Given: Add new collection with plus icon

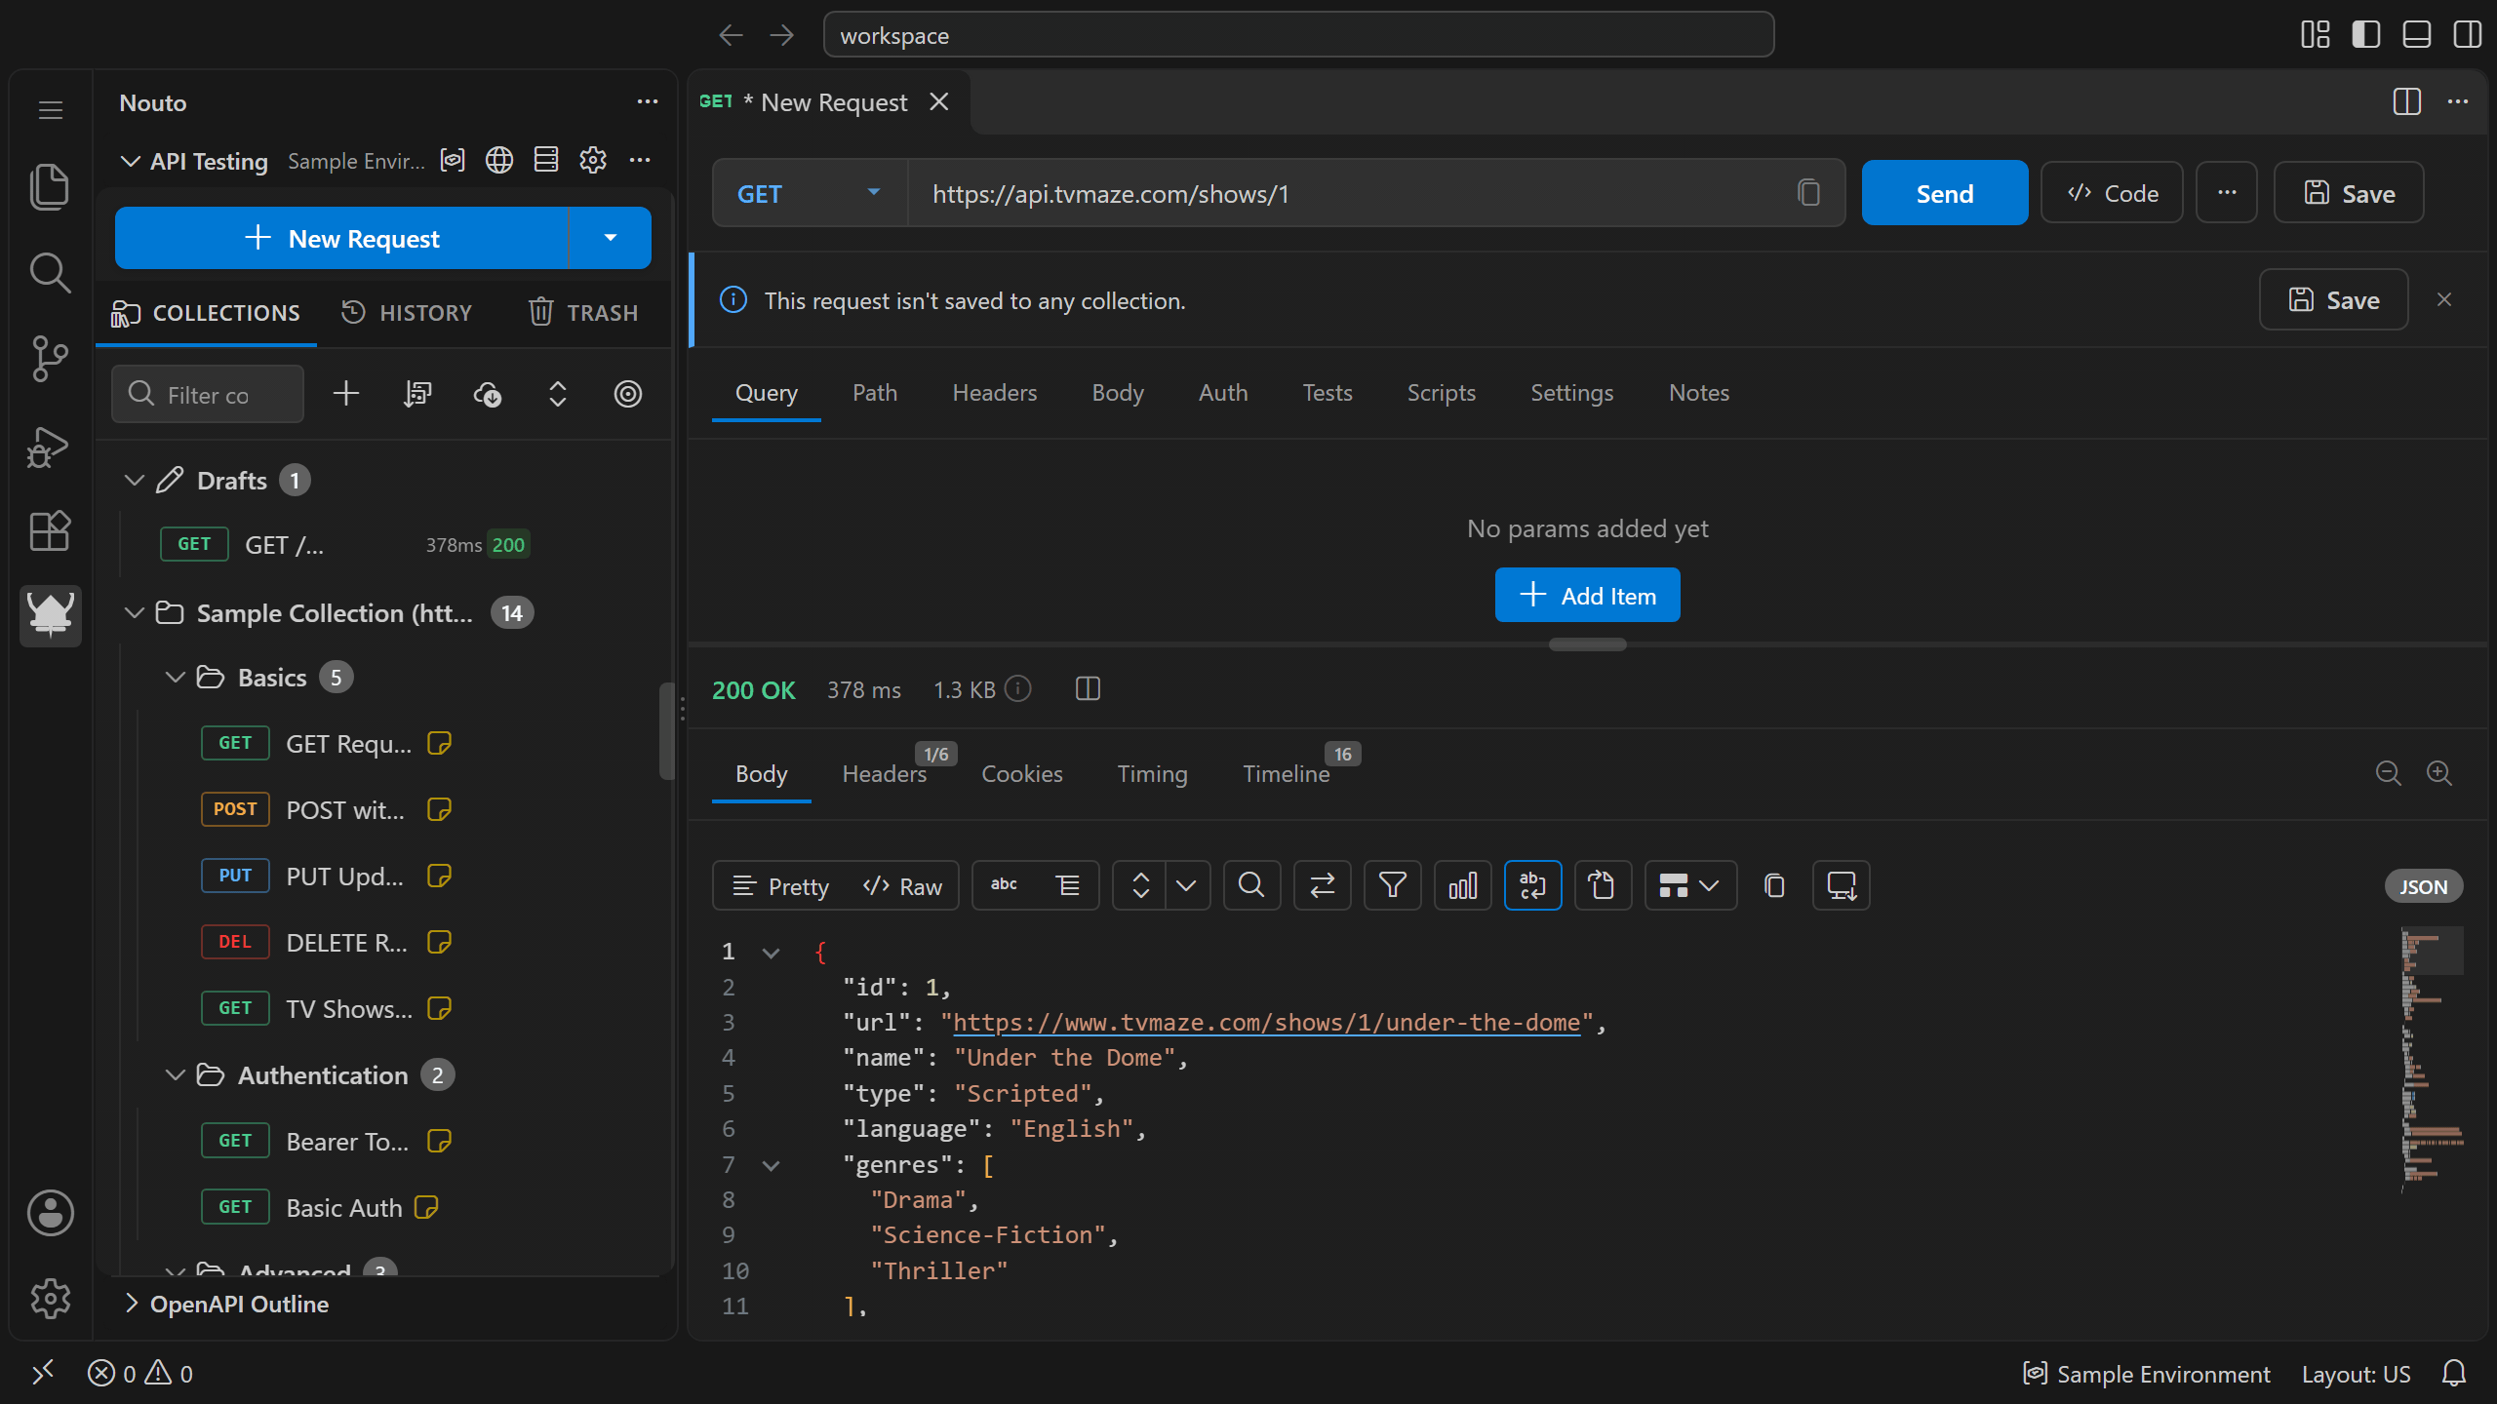Looking at the screenshot, I should tap(346, 394).
